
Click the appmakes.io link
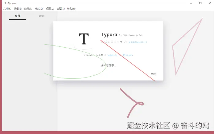coord(138,42)
